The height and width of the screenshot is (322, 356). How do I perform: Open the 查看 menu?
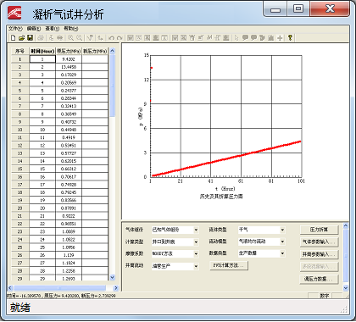[53, 29]
